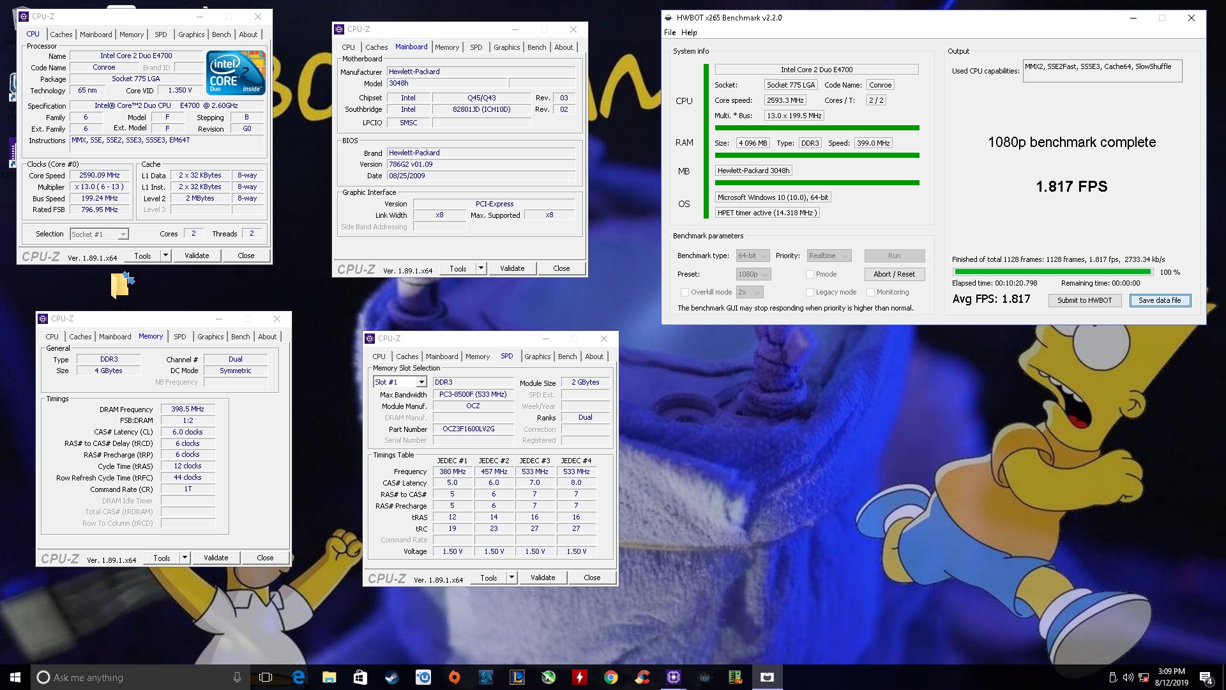This screenshot has height=690, width=1226.
Task: Click the Abort / Reset button
Action: point(894,274)
